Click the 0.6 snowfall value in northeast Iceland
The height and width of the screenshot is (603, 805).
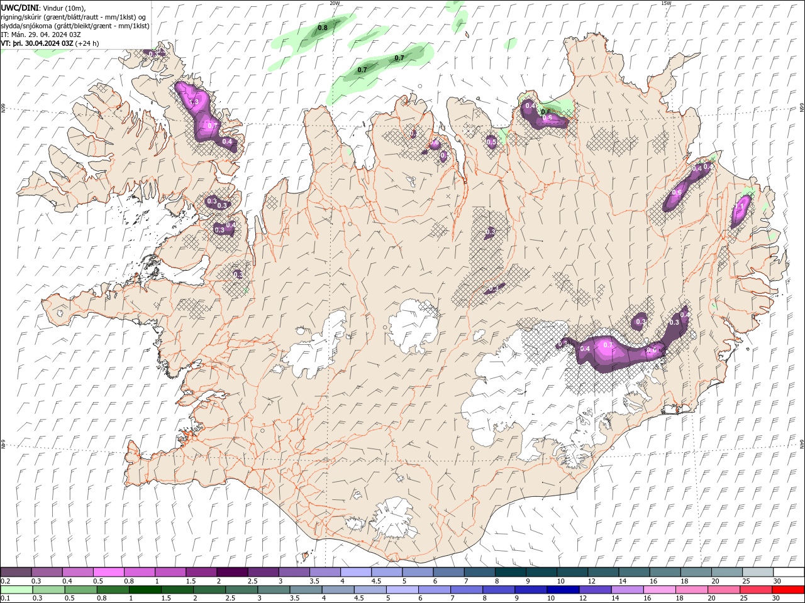(x=677, y=192)
